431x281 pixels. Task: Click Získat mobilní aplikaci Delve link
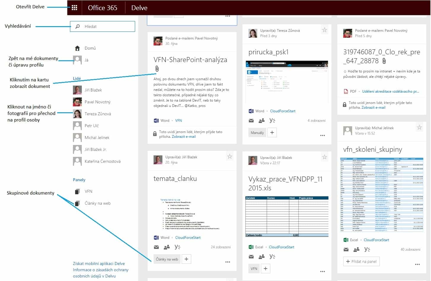pyautogui.click(x=99, y=263)
